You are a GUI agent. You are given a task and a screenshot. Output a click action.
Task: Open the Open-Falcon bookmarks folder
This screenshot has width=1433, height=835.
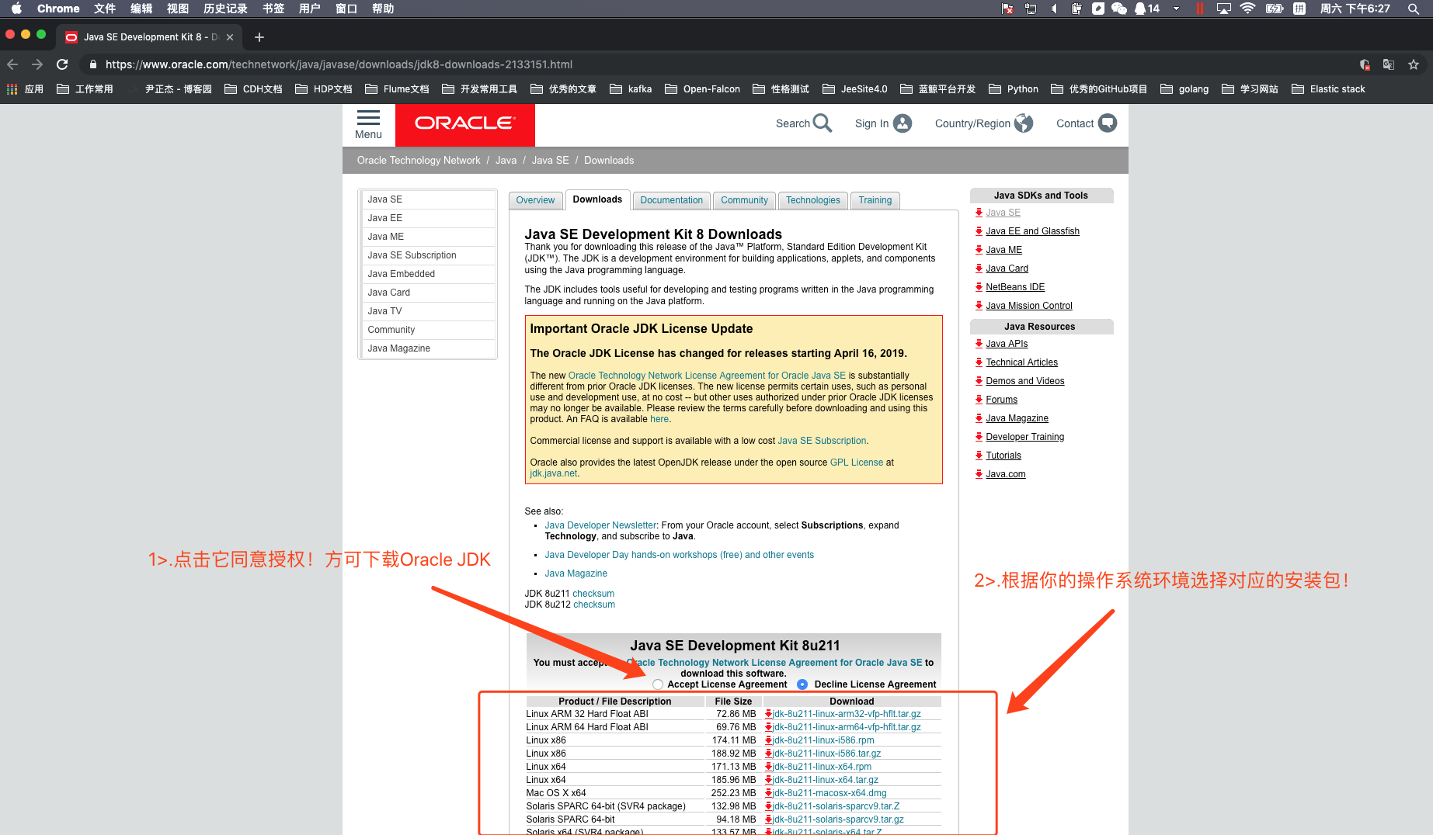[x=702, y=89]
